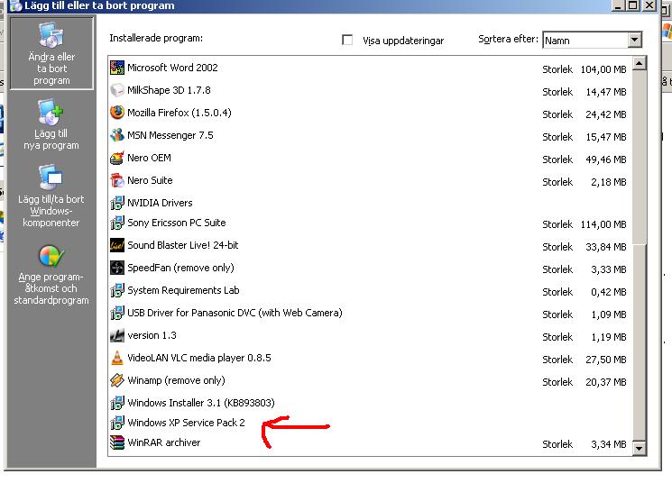
Task: Click the NVIDIA Drivers icon
Action: [x=117, y=203]
